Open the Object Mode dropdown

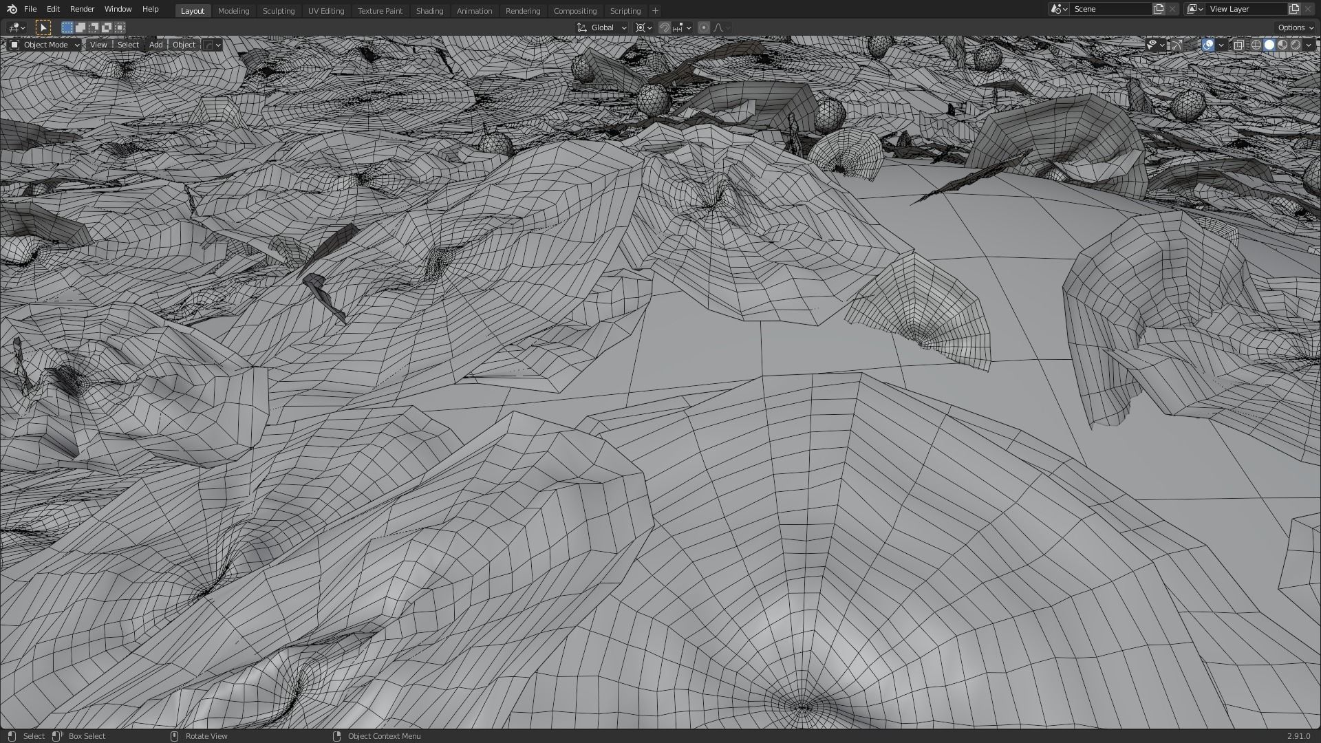pos(45,45)
